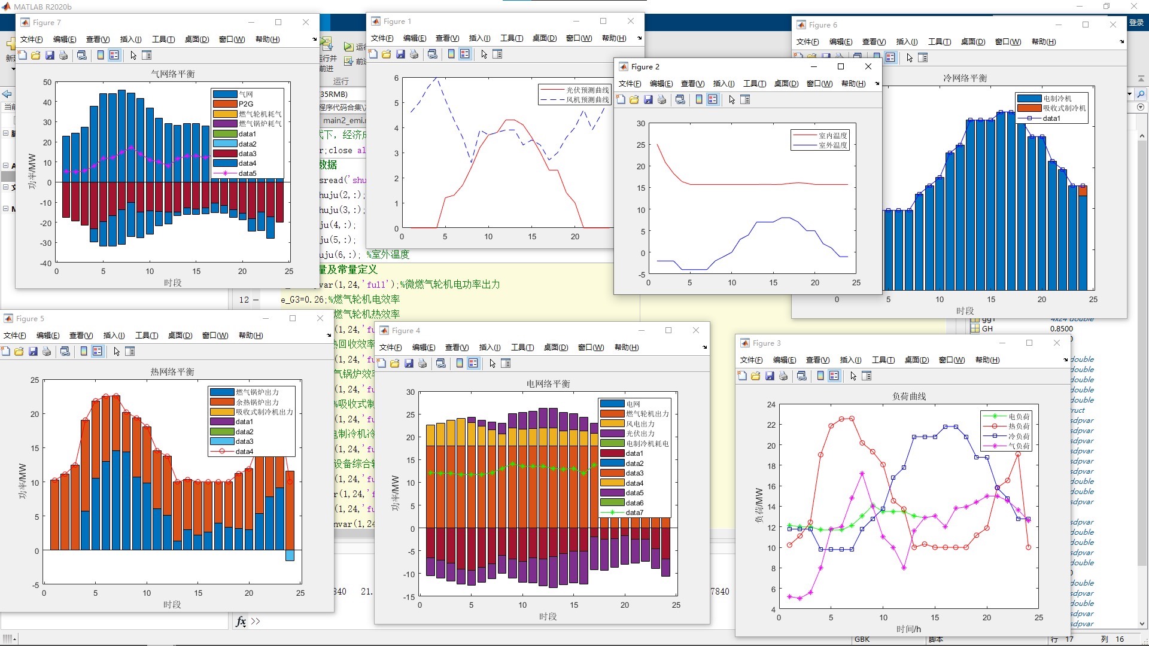Click Save icon in Figure 1 toolbar

coord(400,54)
